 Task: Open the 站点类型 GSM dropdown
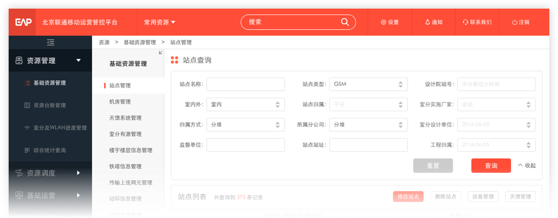pyautogui.click(x=368, y=84)
